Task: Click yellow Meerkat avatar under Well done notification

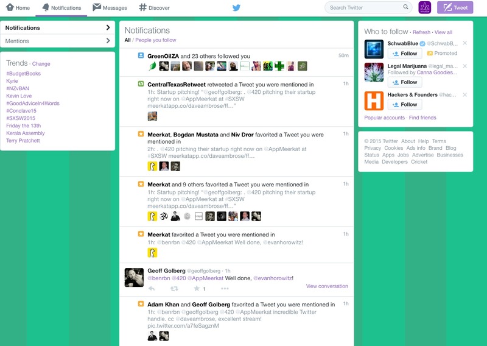Action: click(x=152, y=253)
